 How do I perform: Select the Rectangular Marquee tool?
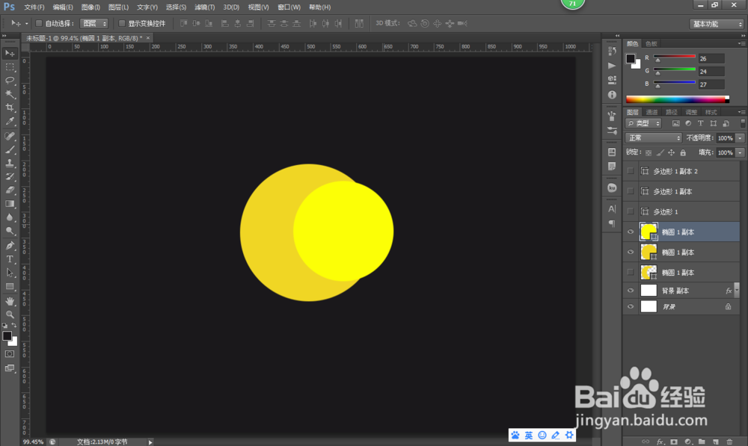[x=10, y=66]
